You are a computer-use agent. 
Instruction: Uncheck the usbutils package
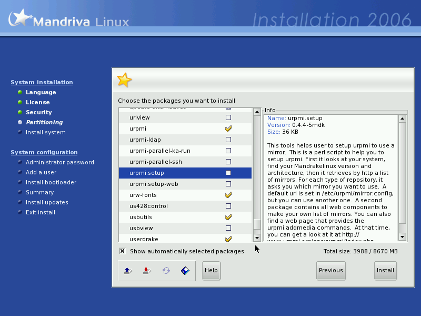[x=228, y=217]
